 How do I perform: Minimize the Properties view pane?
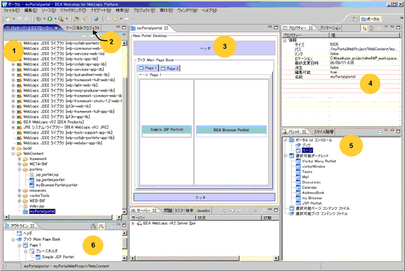[x=392, y=27]
